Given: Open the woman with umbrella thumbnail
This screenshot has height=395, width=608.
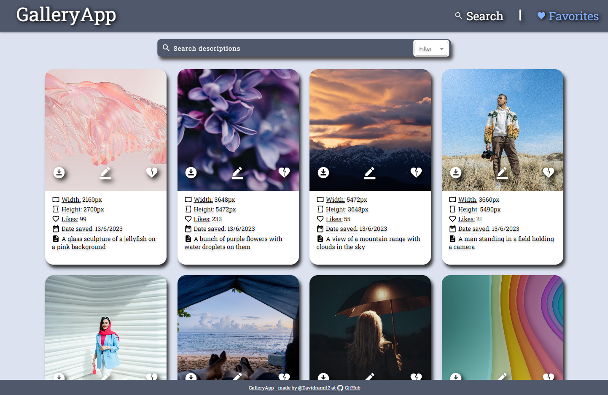Looking at the screenshot, I should point(370,327).
